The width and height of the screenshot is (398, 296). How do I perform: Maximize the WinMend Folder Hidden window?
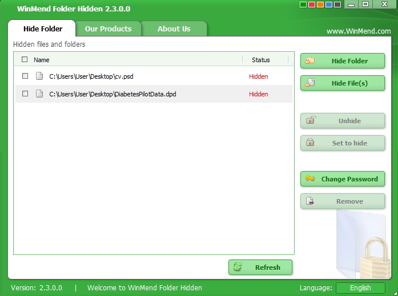pyautogui.click(x=365, y=5)
